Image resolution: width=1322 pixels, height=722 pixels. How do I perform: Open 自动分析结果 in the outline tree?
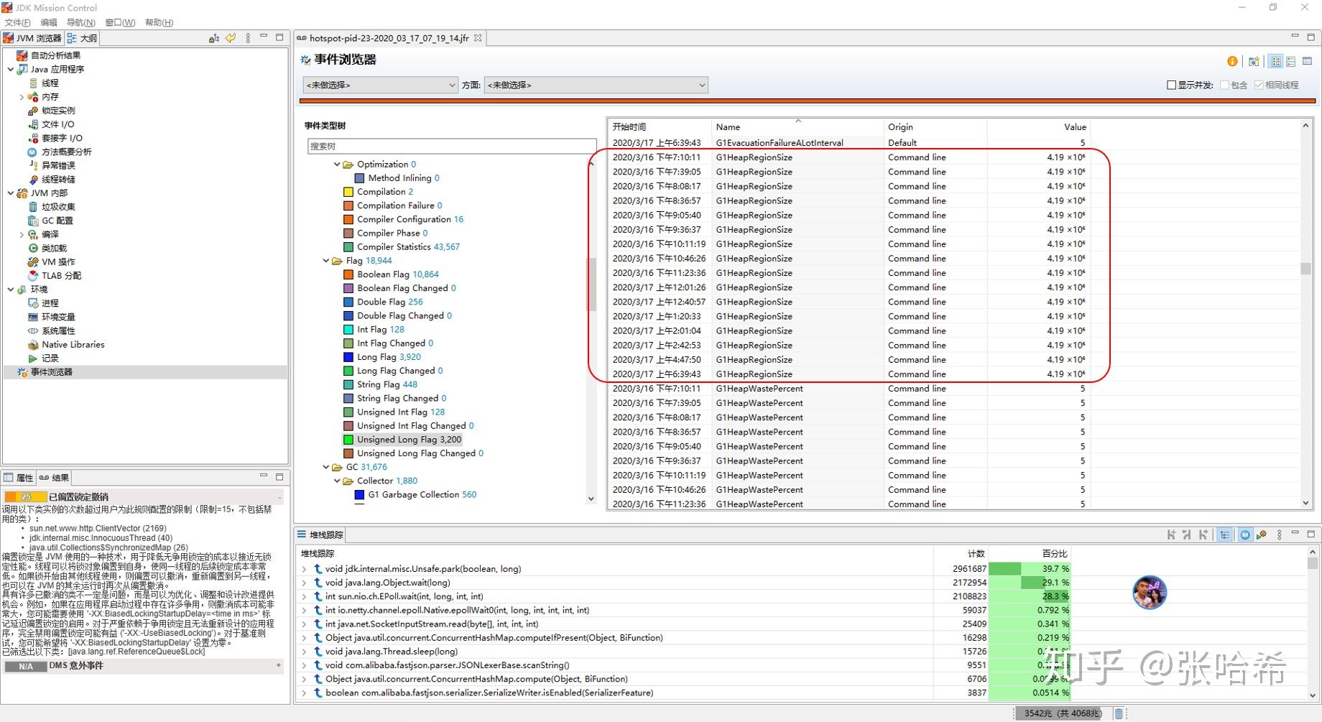(x=55, y=55)
